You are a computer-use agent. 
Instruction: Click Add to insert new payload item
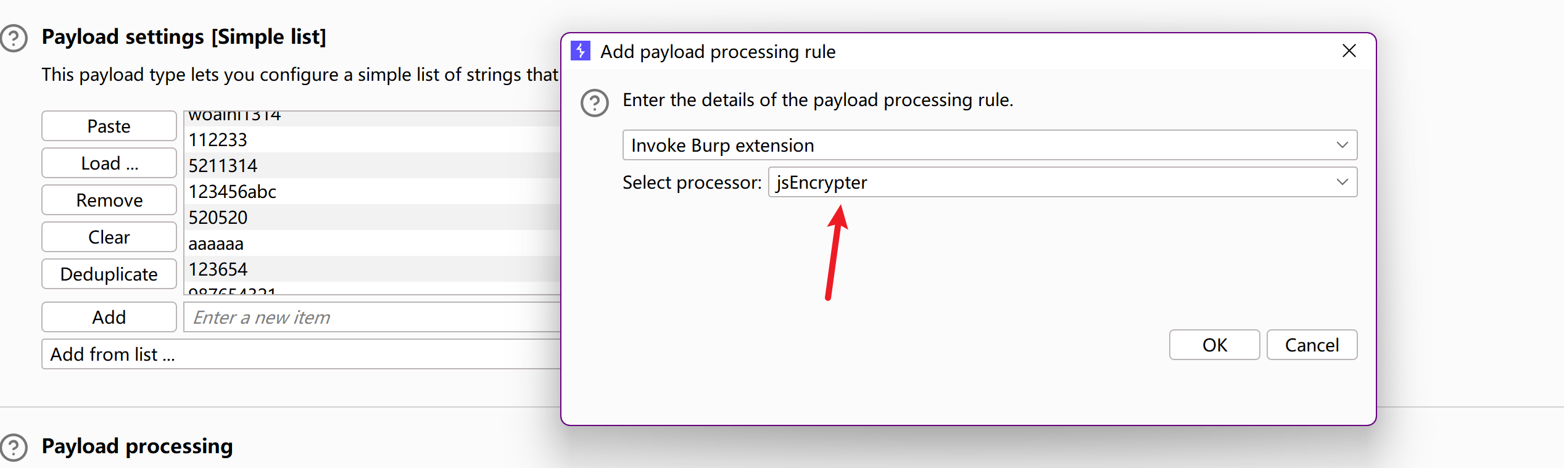(109, 318)
